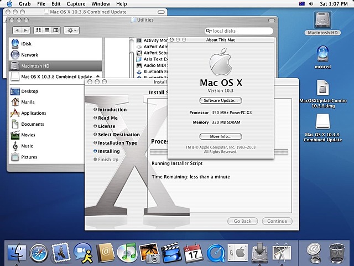Launch iTunes from the Dock
Image resolution: width=354 pixels, height=266 pixels.
[x=127, y=253]
